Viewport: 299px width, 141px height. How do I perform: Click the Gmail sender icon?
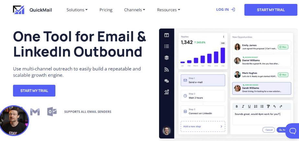click(35, 112)
